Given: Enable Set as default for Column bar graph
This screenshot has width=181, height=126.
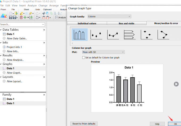Looking at the screenshot, I should coord(84,58).
